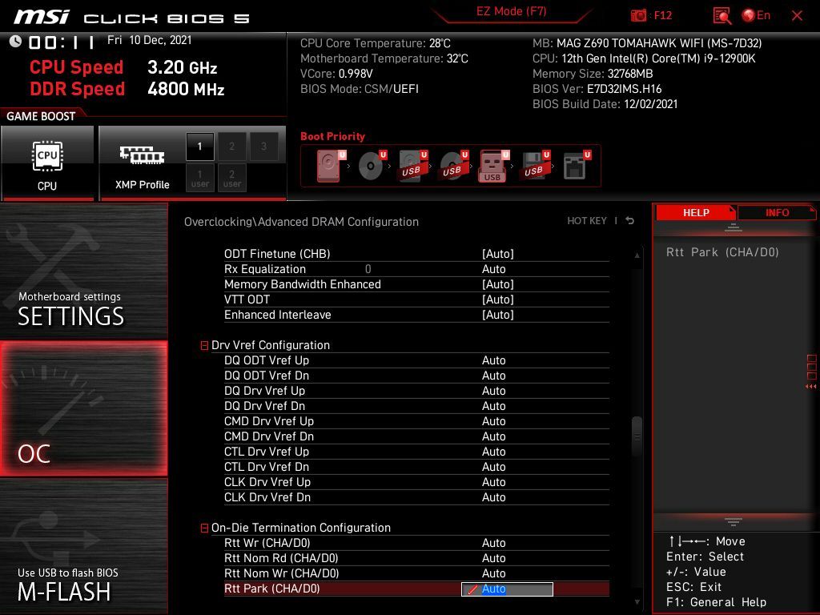Screen dimensions: 820x615
Task: Select the USB optical drive boot icon
Action: [x=453, y=166]
